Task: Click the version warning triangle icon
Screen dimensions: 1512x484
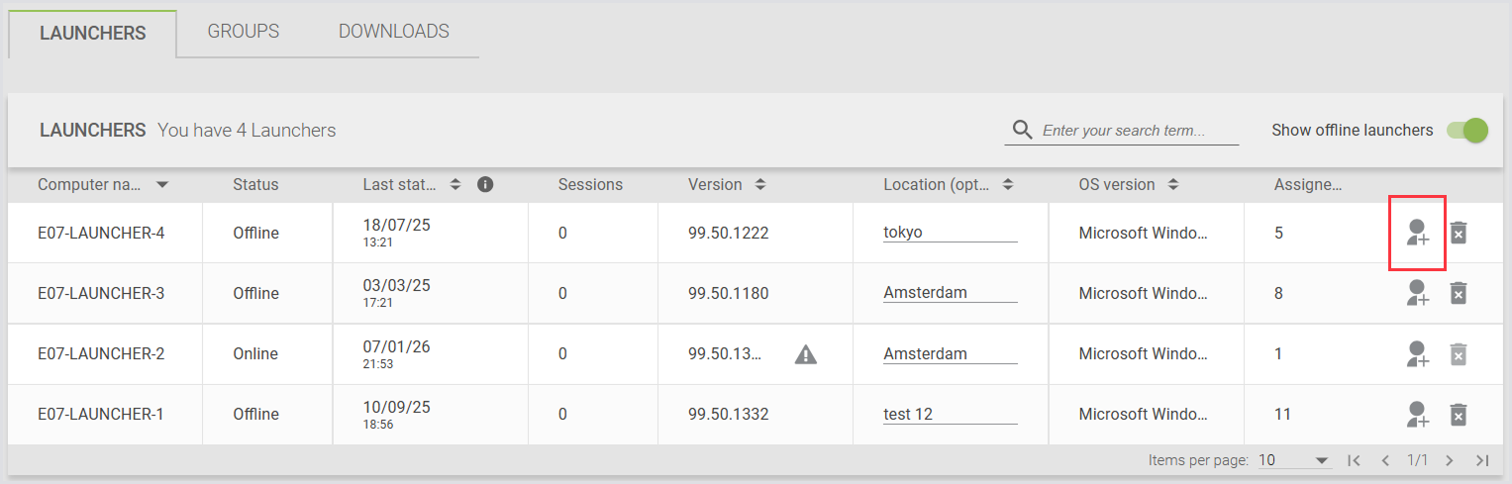Action: pos(806,354)
